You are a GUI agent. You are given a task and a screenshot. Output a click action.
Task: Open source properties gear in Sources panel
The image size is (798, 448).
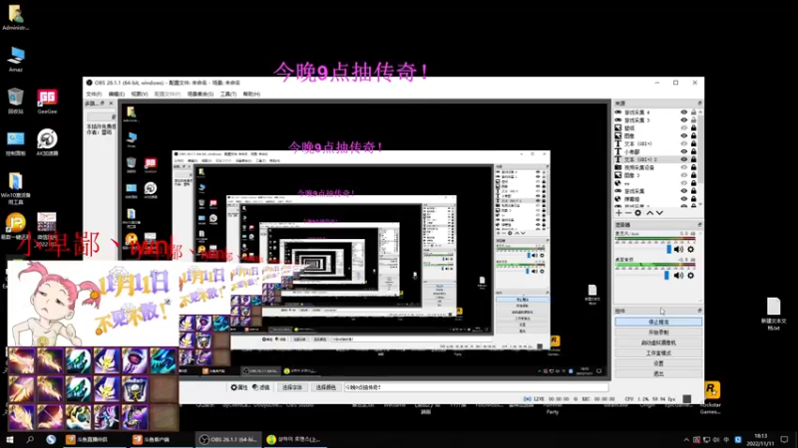tap(637, 213)
